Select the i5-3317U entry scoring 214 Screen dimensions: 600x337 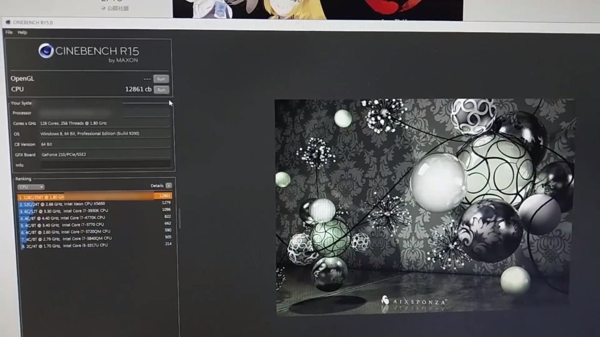(x=64, y=245)
